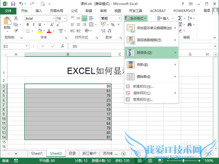Click the Comma Style button

(x=119, y=24)
